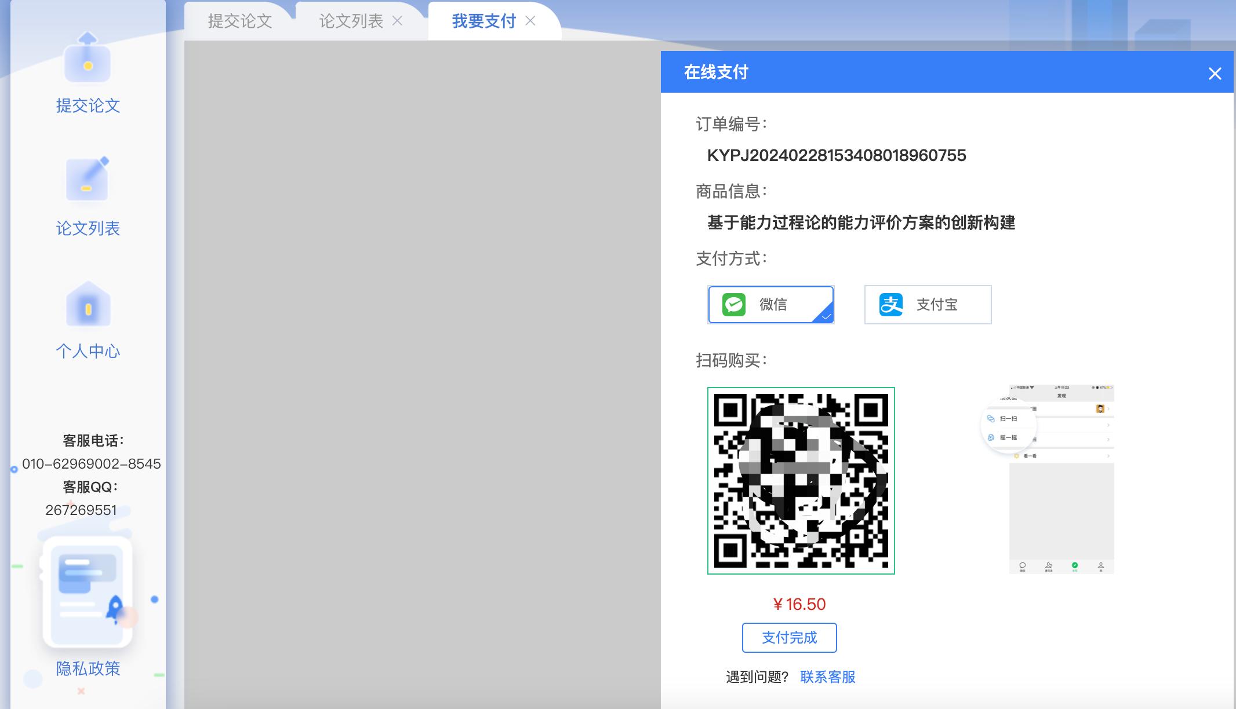Open the 联系客服 link
Image resolution: width=1236 pixels, height=709 pixels.
(x=827, y=677)
